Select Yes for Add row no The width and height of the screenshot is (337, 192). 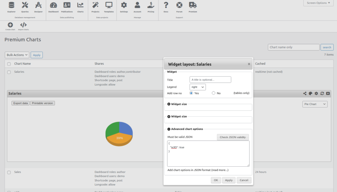191,93
